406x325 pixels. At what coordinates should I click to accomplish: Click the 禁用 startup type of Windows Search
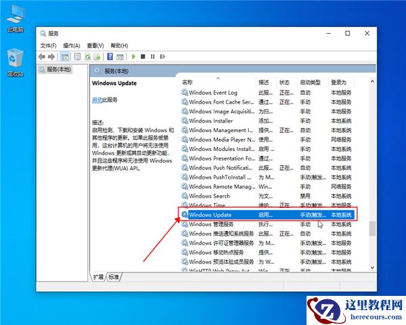[x=305, y=196]
